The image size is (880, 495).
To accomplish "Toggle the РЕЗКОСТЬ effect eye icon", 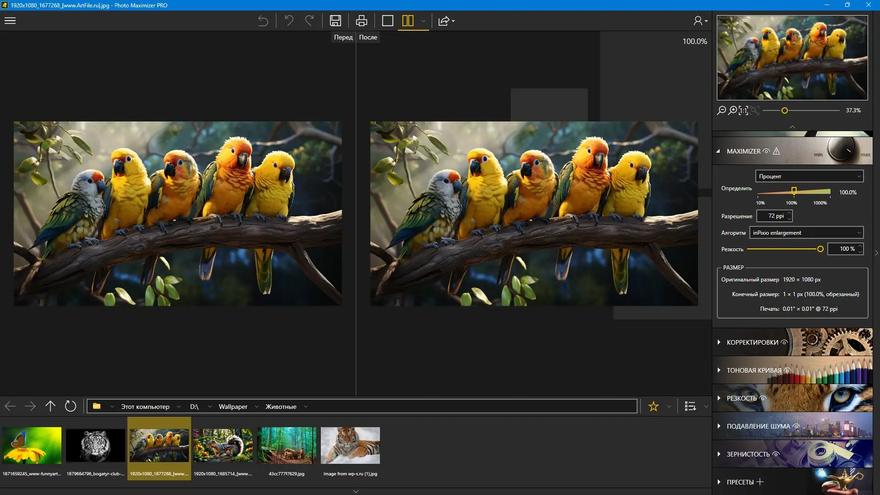I will 762,398.
